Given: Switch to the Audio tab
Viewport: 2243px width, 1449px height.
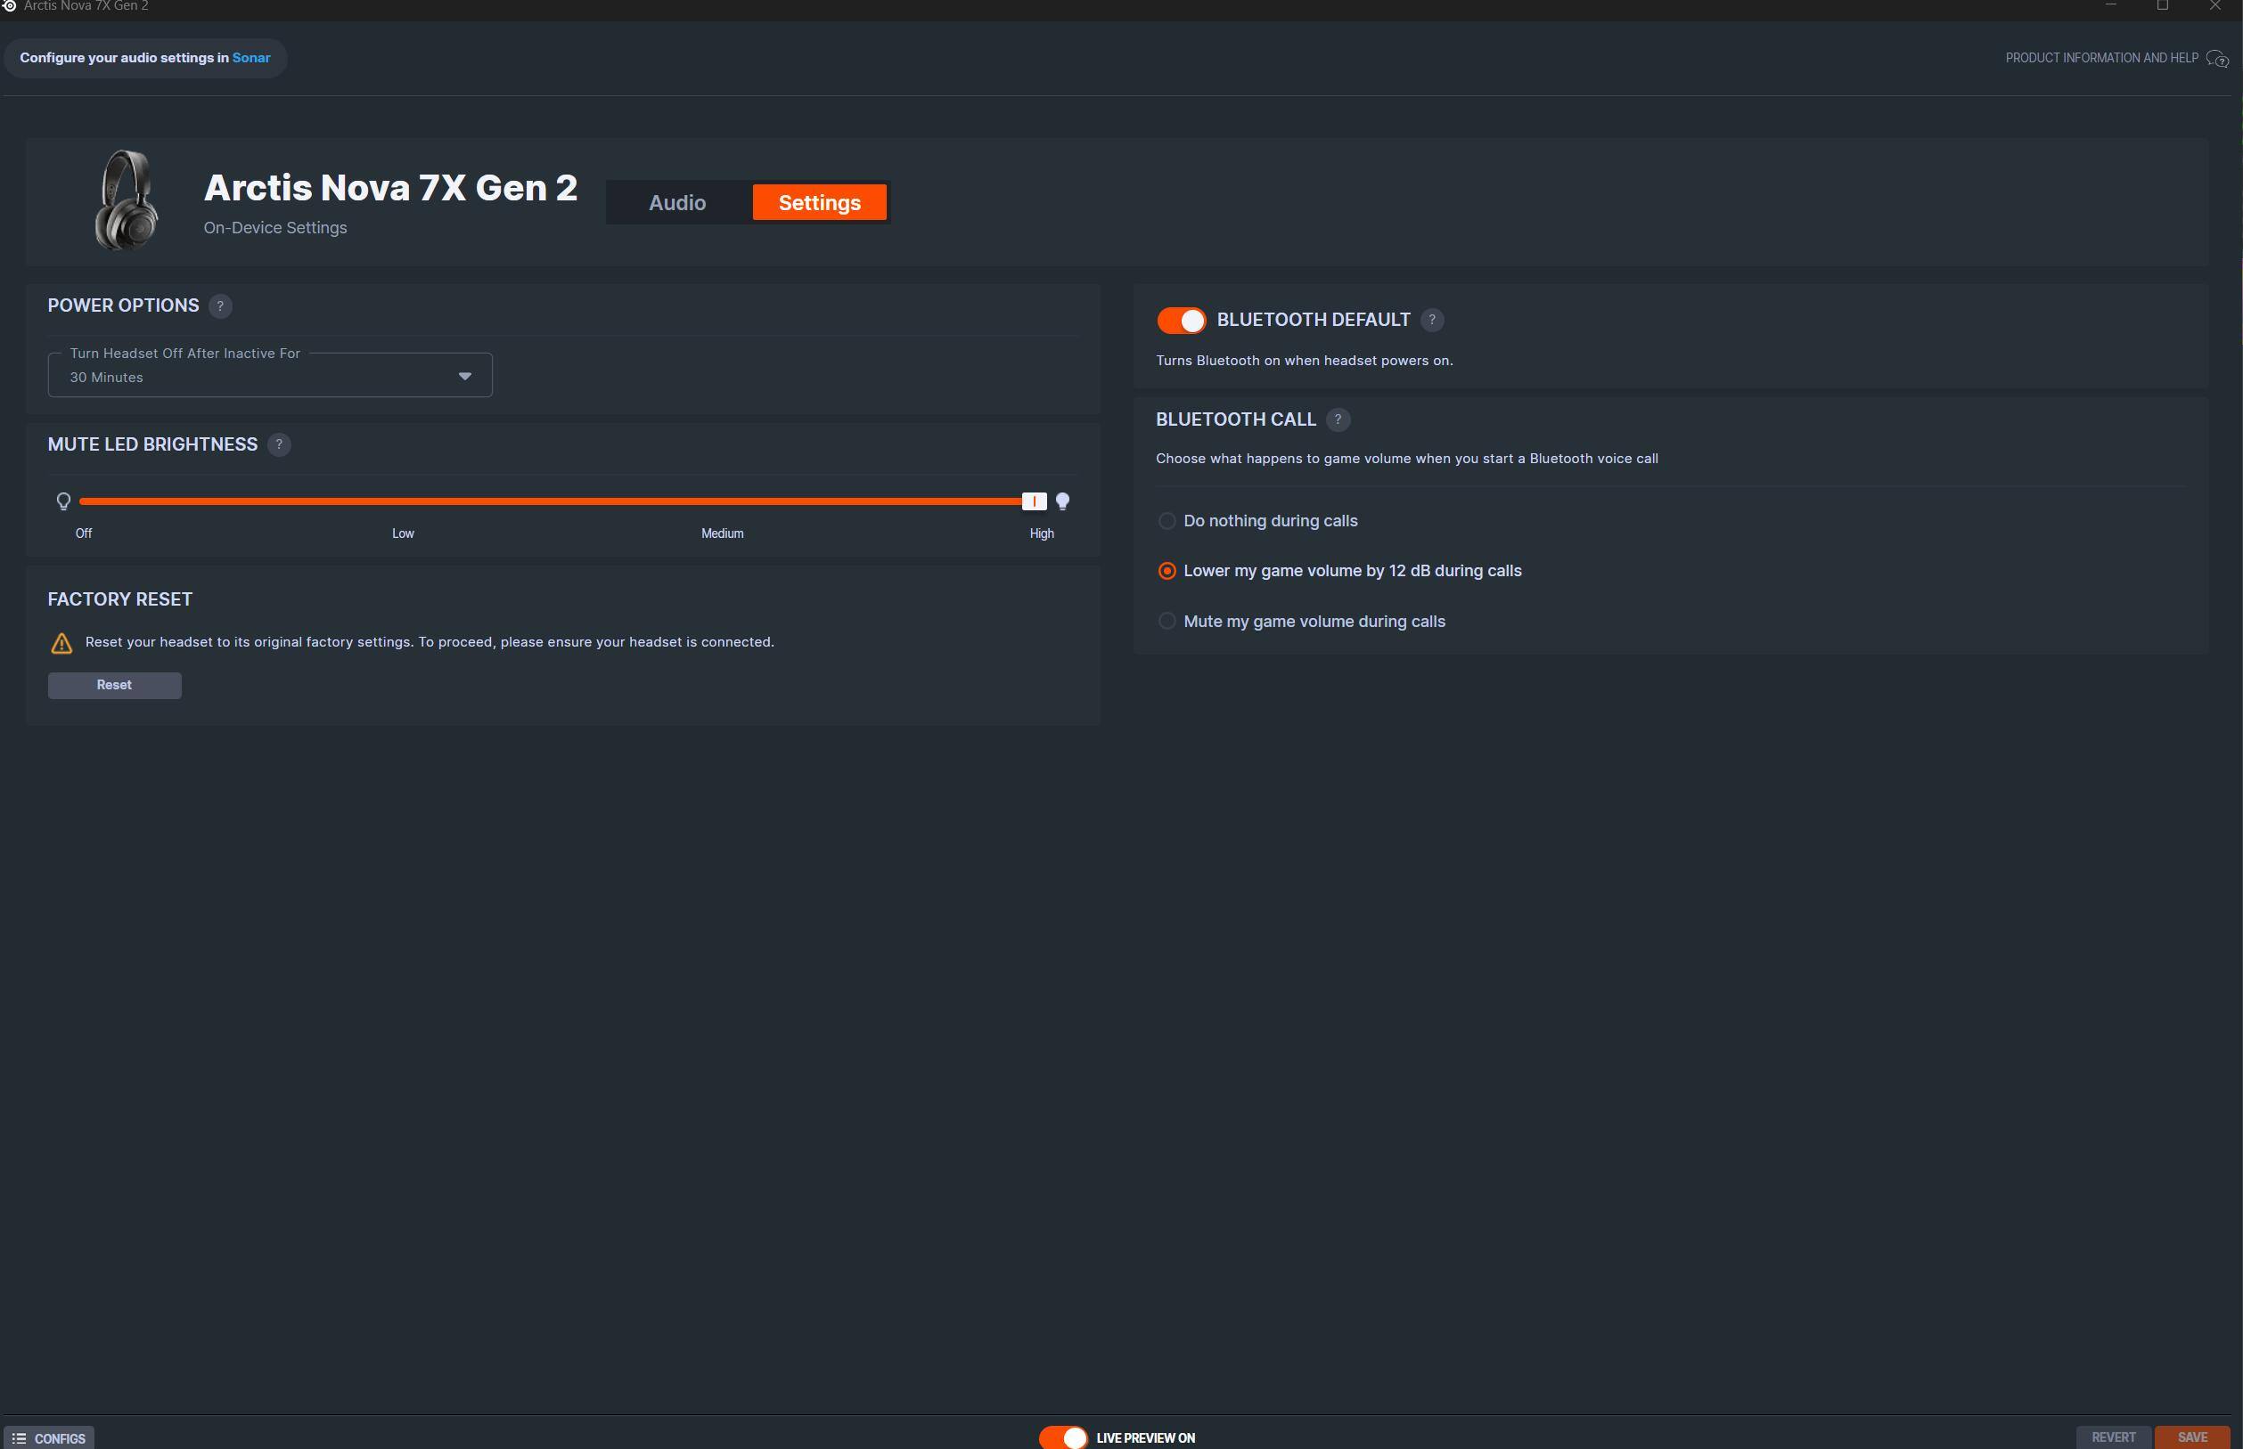Looking at the screenshot, I should 676,202.
